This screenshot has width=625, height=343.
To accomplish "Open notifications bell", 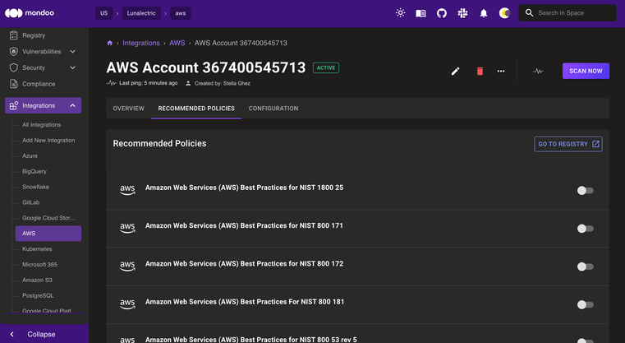I will coord(484,13).
